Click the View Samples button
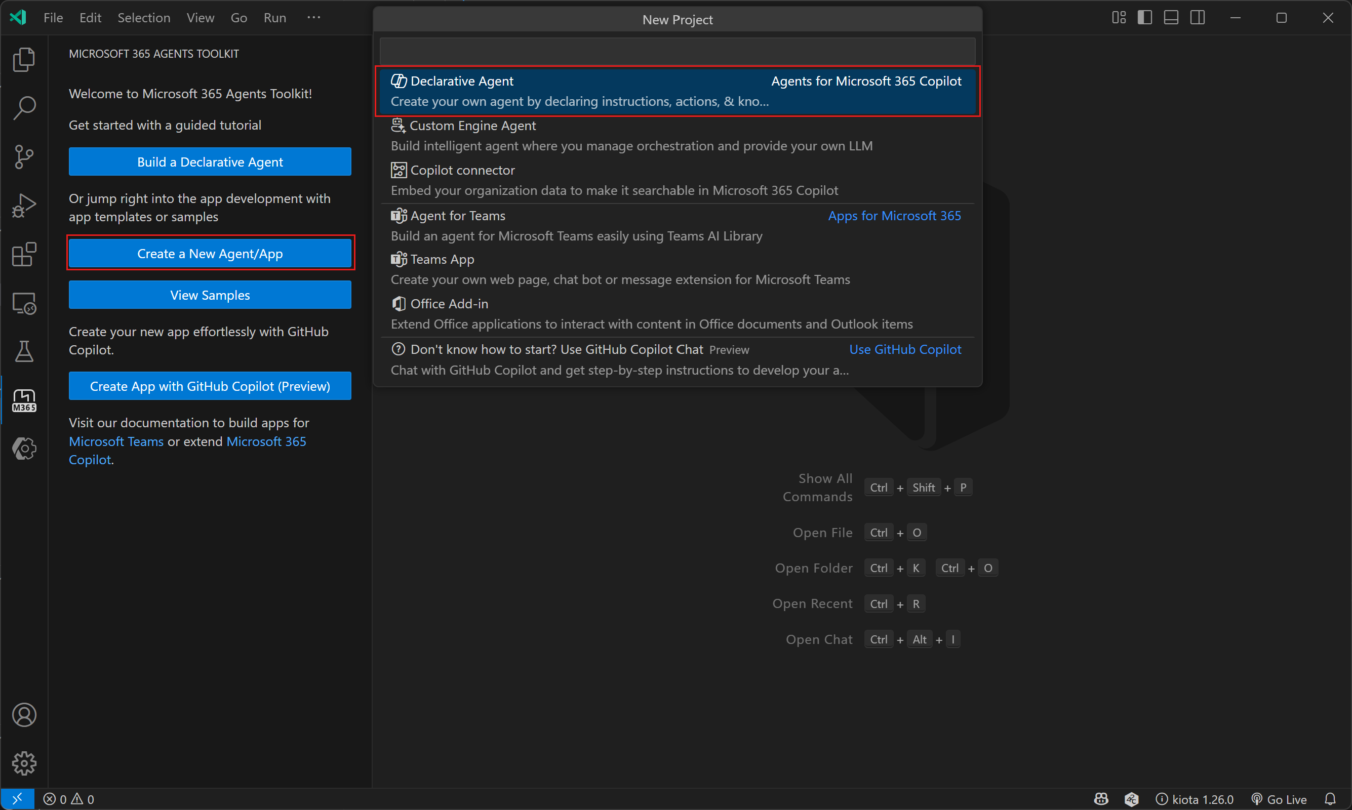The width and height of the screenshot is (1352, 810). (210, 295)
